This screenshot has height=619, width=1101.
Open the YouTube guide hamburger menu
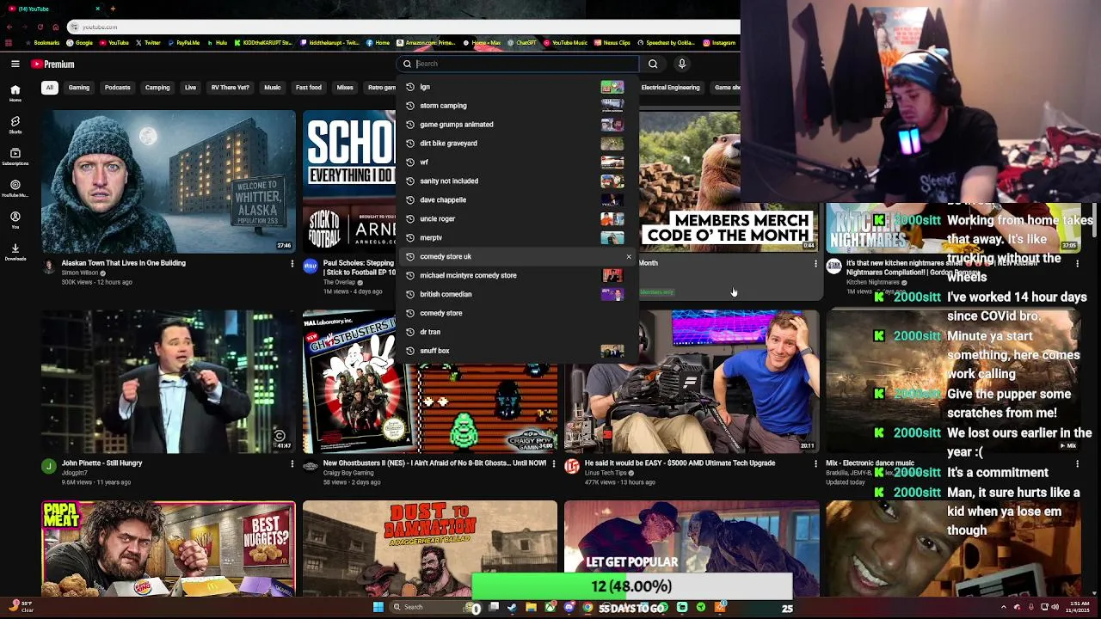point(15,64)
